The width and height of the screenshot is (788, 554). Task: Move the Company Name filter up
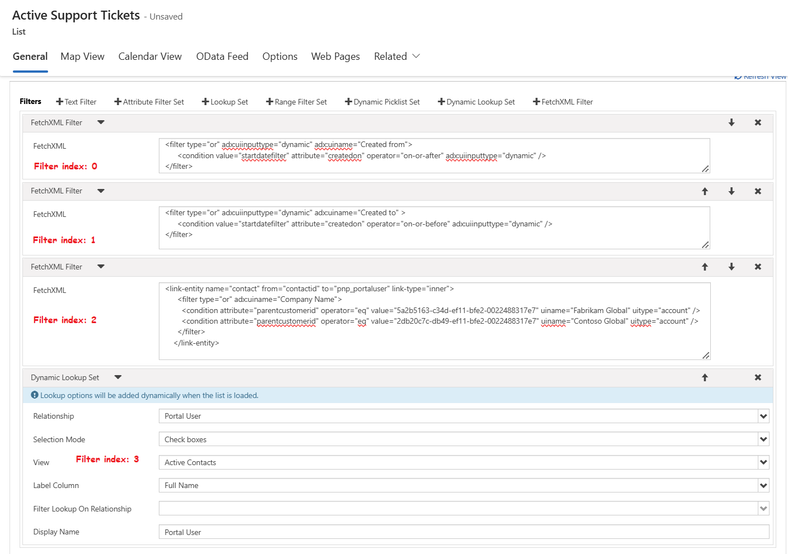[x=705, y=267]
